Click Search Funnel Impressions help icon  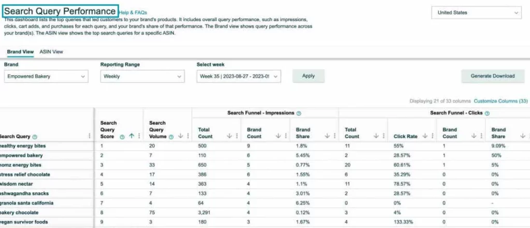(299, 113)
